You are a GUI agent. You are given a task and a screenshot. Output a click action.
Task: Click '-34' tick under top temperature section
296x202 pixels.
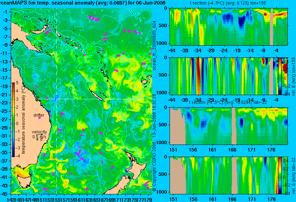[197, 50]
